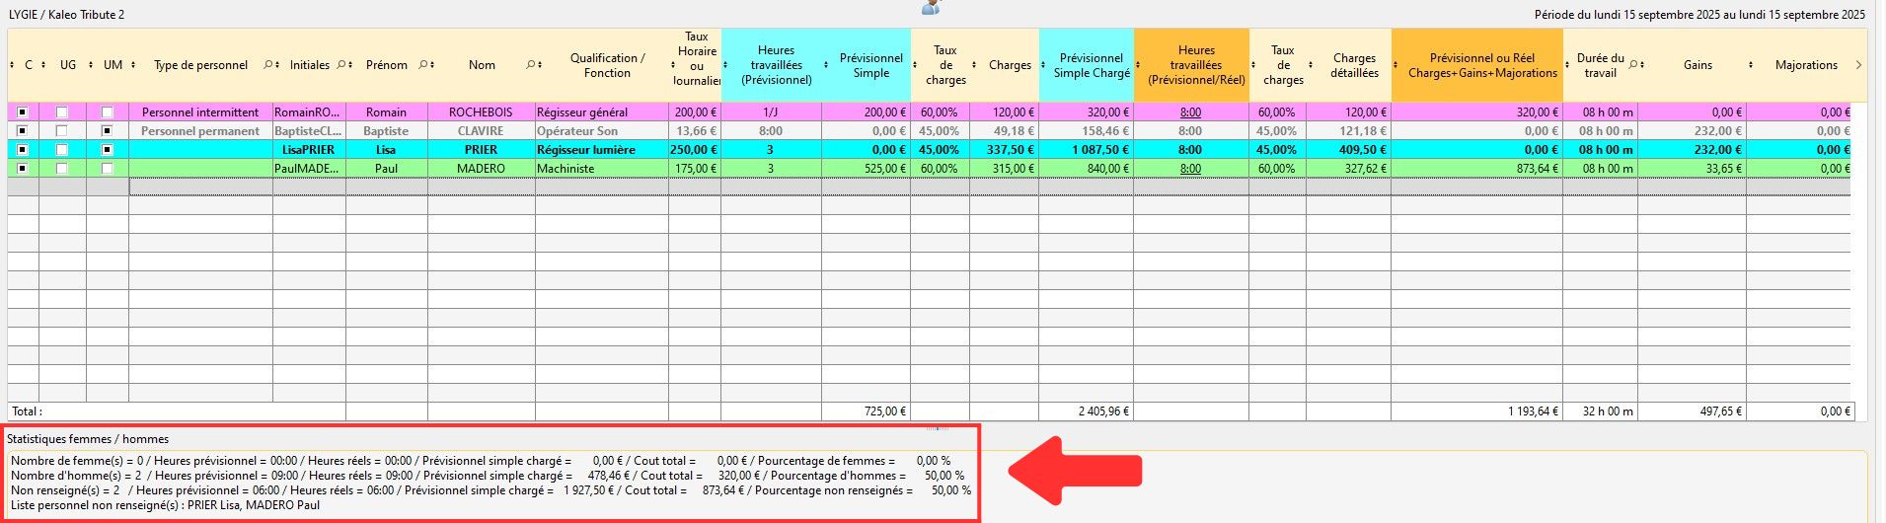The width and height of the screenshot is (1886, 523).
Task: Click the underlined 8:00 hours for Romain ROCHEBOIS
Action: 1190,112
